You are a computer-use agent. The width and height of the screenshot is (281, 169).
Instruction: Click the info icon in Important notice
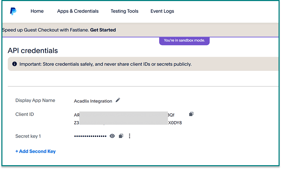(x=14, y=64)
